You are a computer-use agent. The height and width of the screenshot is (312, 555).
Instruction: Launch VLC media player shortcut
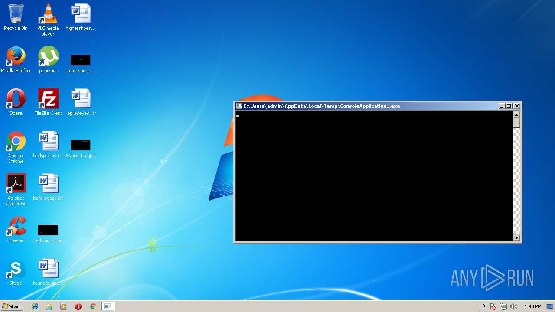tap(48, 20)
